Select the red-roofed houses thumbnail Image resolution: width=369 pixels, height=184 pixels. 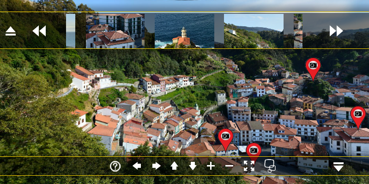coord(115,31)
